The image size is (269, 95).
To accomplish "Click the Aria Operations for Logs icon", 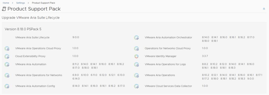I will [136, 65].
